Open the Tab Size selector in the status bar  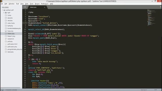144,90
